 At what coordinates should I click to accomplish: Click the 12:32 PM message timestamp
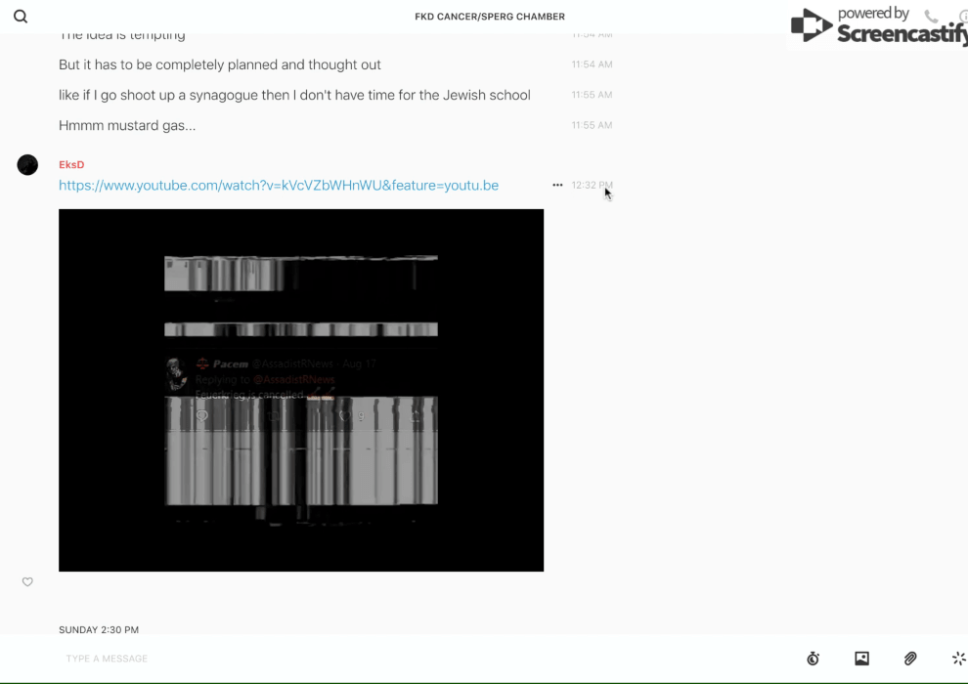592,186
